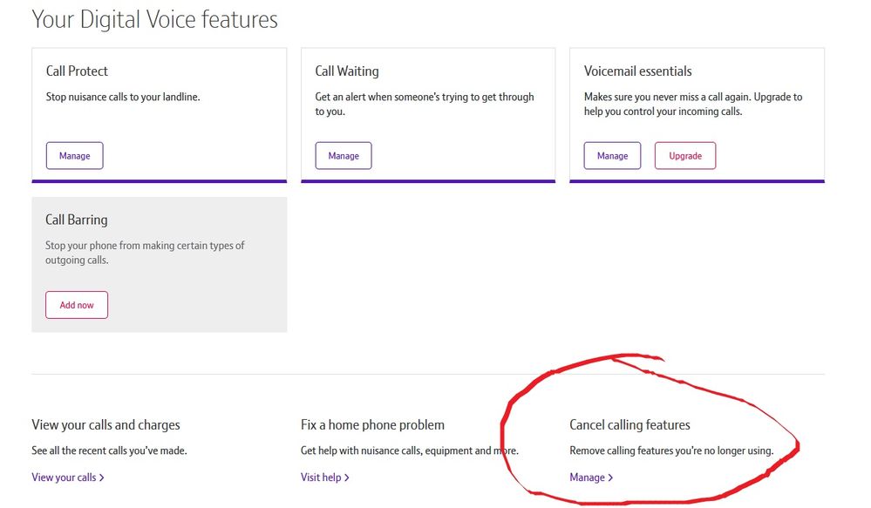871x508 pixels.
Task: Click 'Fix a home phone problem' heading
Action: (372, 425)
